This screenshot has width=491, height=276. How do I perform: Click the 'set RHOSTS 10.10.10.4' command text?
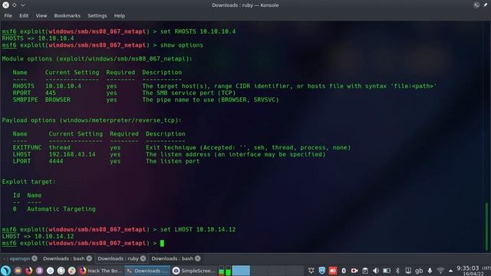198,31
